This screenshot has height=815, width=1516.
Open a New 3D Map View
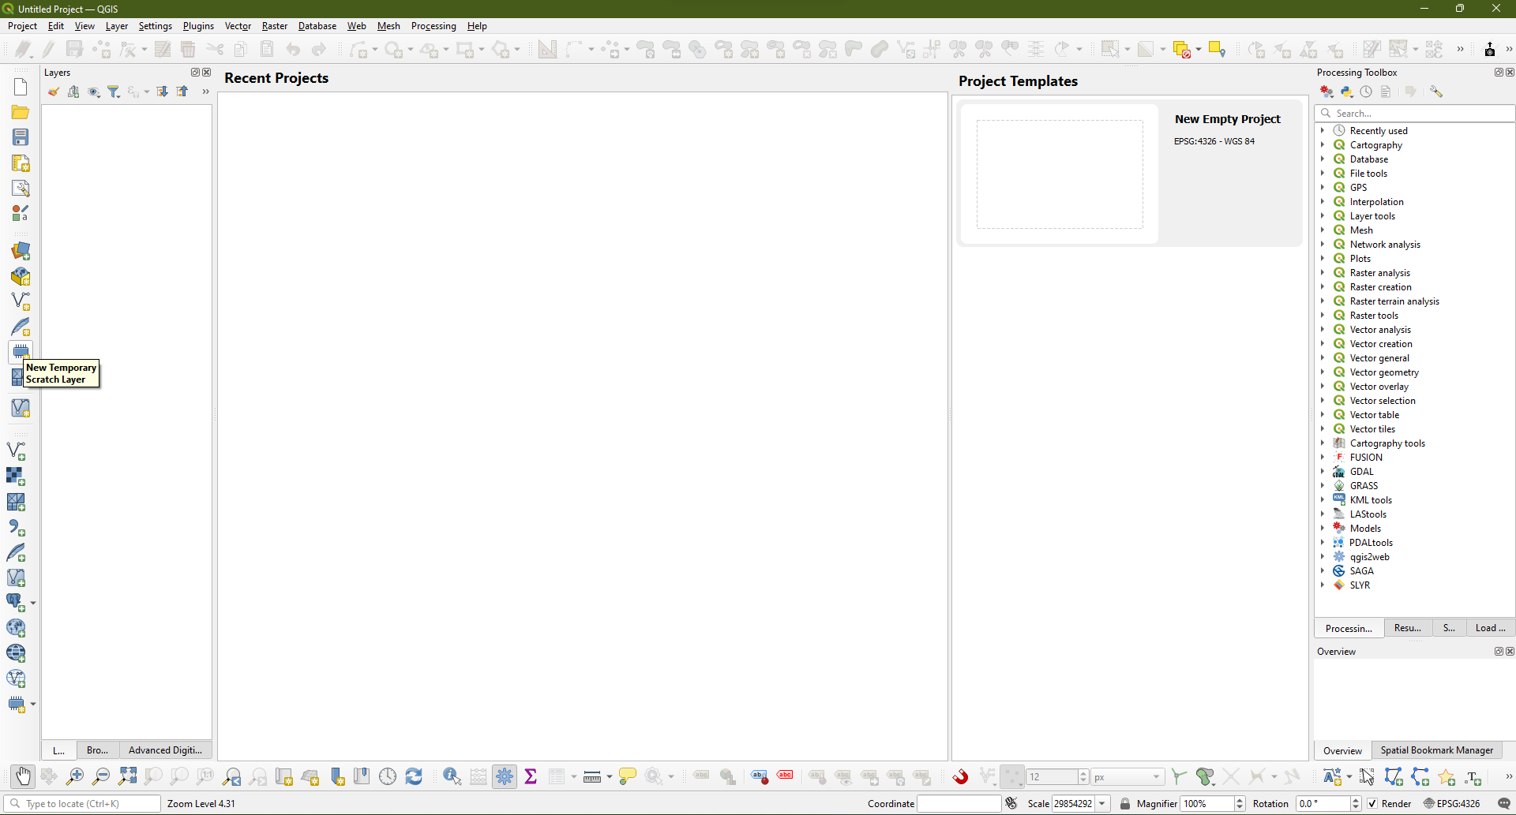(x=310, y=776)
